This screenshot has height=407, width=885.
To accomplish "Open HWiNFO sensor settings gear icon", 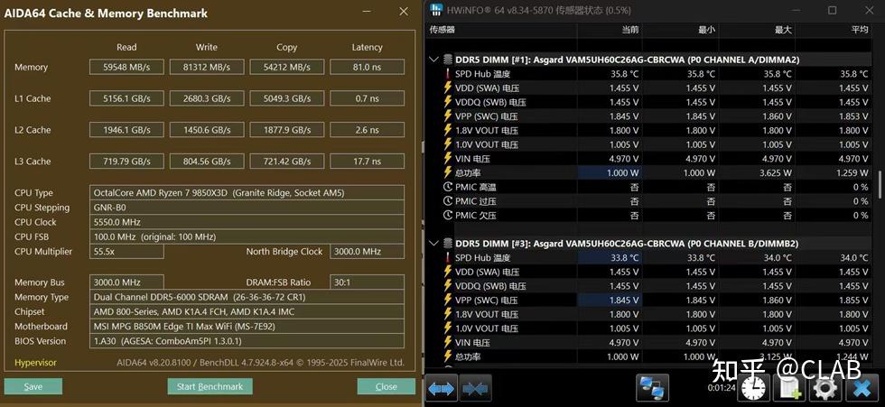I will coord(824,388).
